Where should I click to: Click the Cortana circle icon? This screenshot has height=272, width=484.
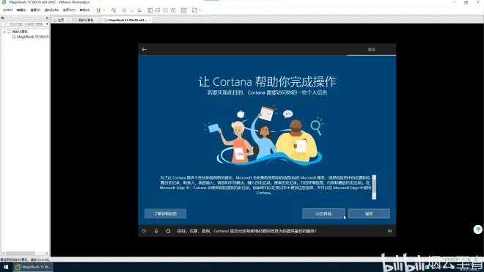tap(168, 231)
